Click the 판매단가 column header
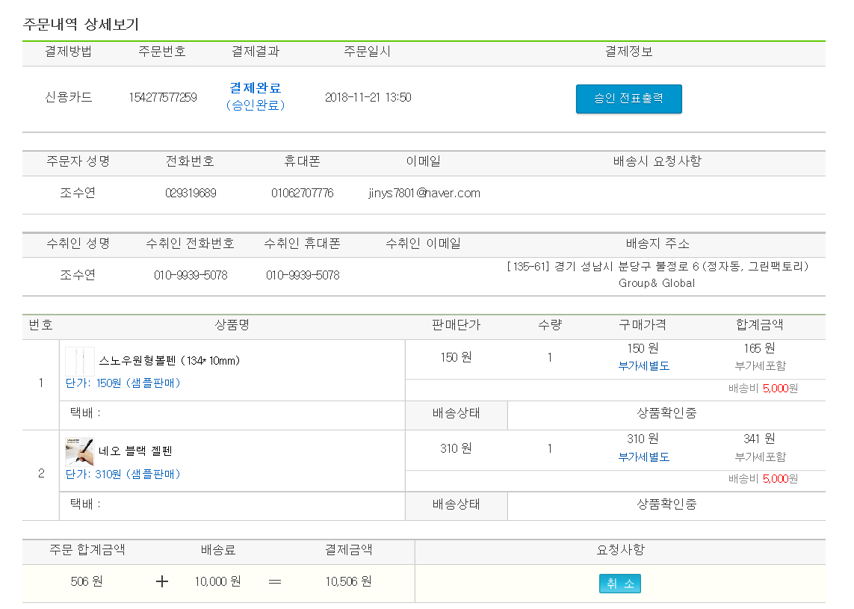The width and height of the screenshot is (854, 609). click(x=457, y=325)
